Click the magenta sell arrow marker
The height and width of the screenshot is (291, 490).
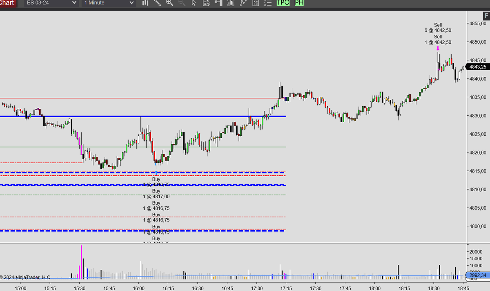438,49
